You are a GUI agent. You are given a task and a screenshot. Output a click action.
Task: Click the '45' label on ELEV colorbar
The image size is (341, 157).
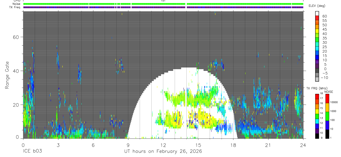324,30
